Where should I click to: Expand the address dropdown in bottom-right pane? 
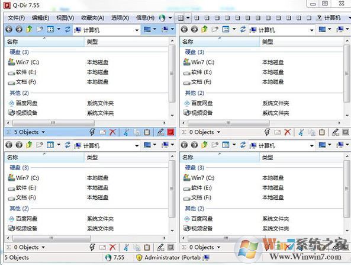[x=311, y=146]
